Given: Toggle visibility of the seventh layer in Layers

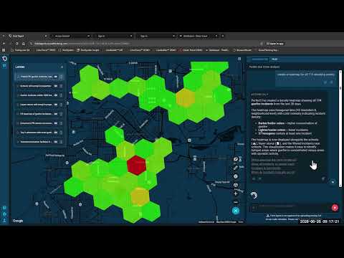Looking at the screenshot, I should pyautogui.click(x=56, y=133).
